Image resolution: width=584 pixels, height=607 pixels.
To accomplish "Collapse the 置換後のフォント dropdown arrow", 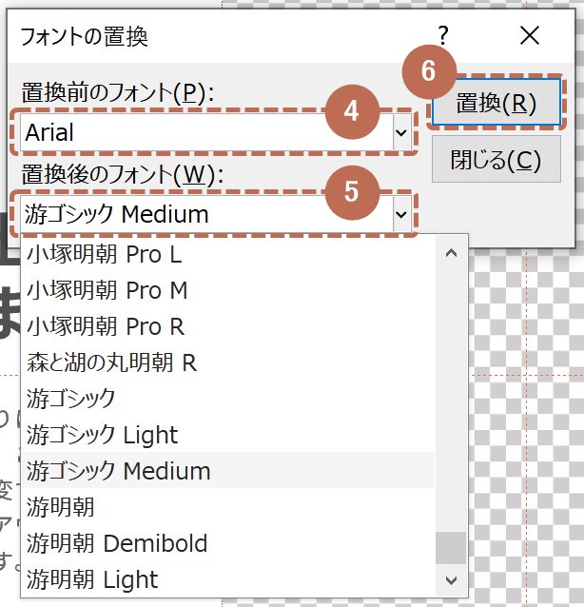I will click(x=401, y=215).
